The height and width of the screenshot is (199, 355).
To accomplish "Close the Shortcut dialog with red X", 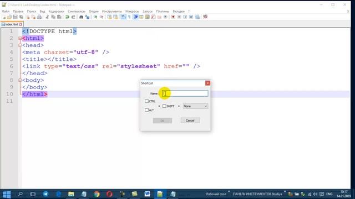I will (x=207, y=83).
